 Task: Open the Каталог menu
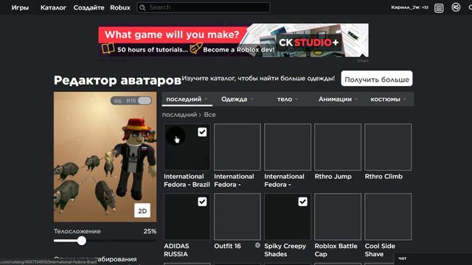click(x=53, y=7)
